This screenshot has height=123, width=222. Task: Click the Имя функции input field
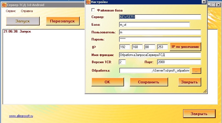(160, 55)
